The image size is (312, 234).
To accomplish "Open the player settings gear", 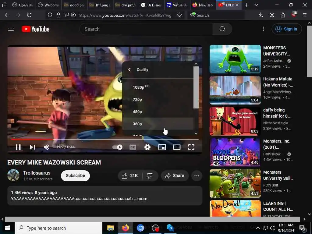I will 147,147.
